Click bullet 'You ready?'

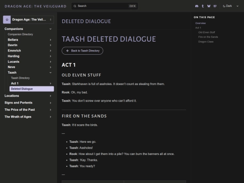87,166
